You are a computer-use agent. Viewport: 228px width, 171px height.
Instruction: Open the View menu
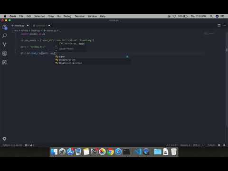[x=51, y=16]
